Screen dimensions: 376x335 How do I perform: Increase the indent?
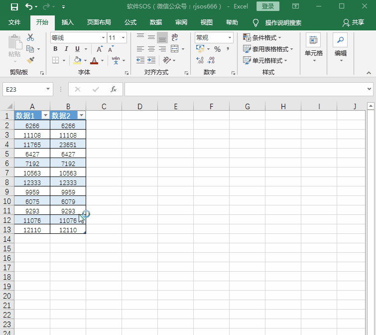(151, 60)
